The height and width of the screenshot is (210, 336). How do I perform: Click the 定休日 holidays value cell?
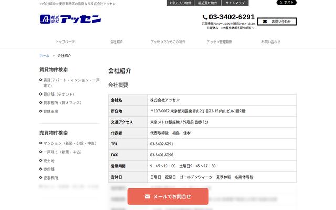(222, 177)
